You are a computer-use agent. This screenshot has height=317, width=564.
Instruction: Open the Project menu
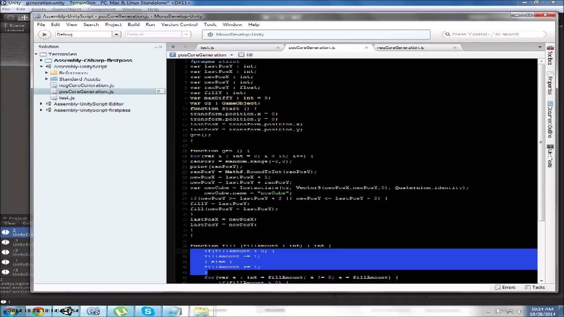[113, 25]
